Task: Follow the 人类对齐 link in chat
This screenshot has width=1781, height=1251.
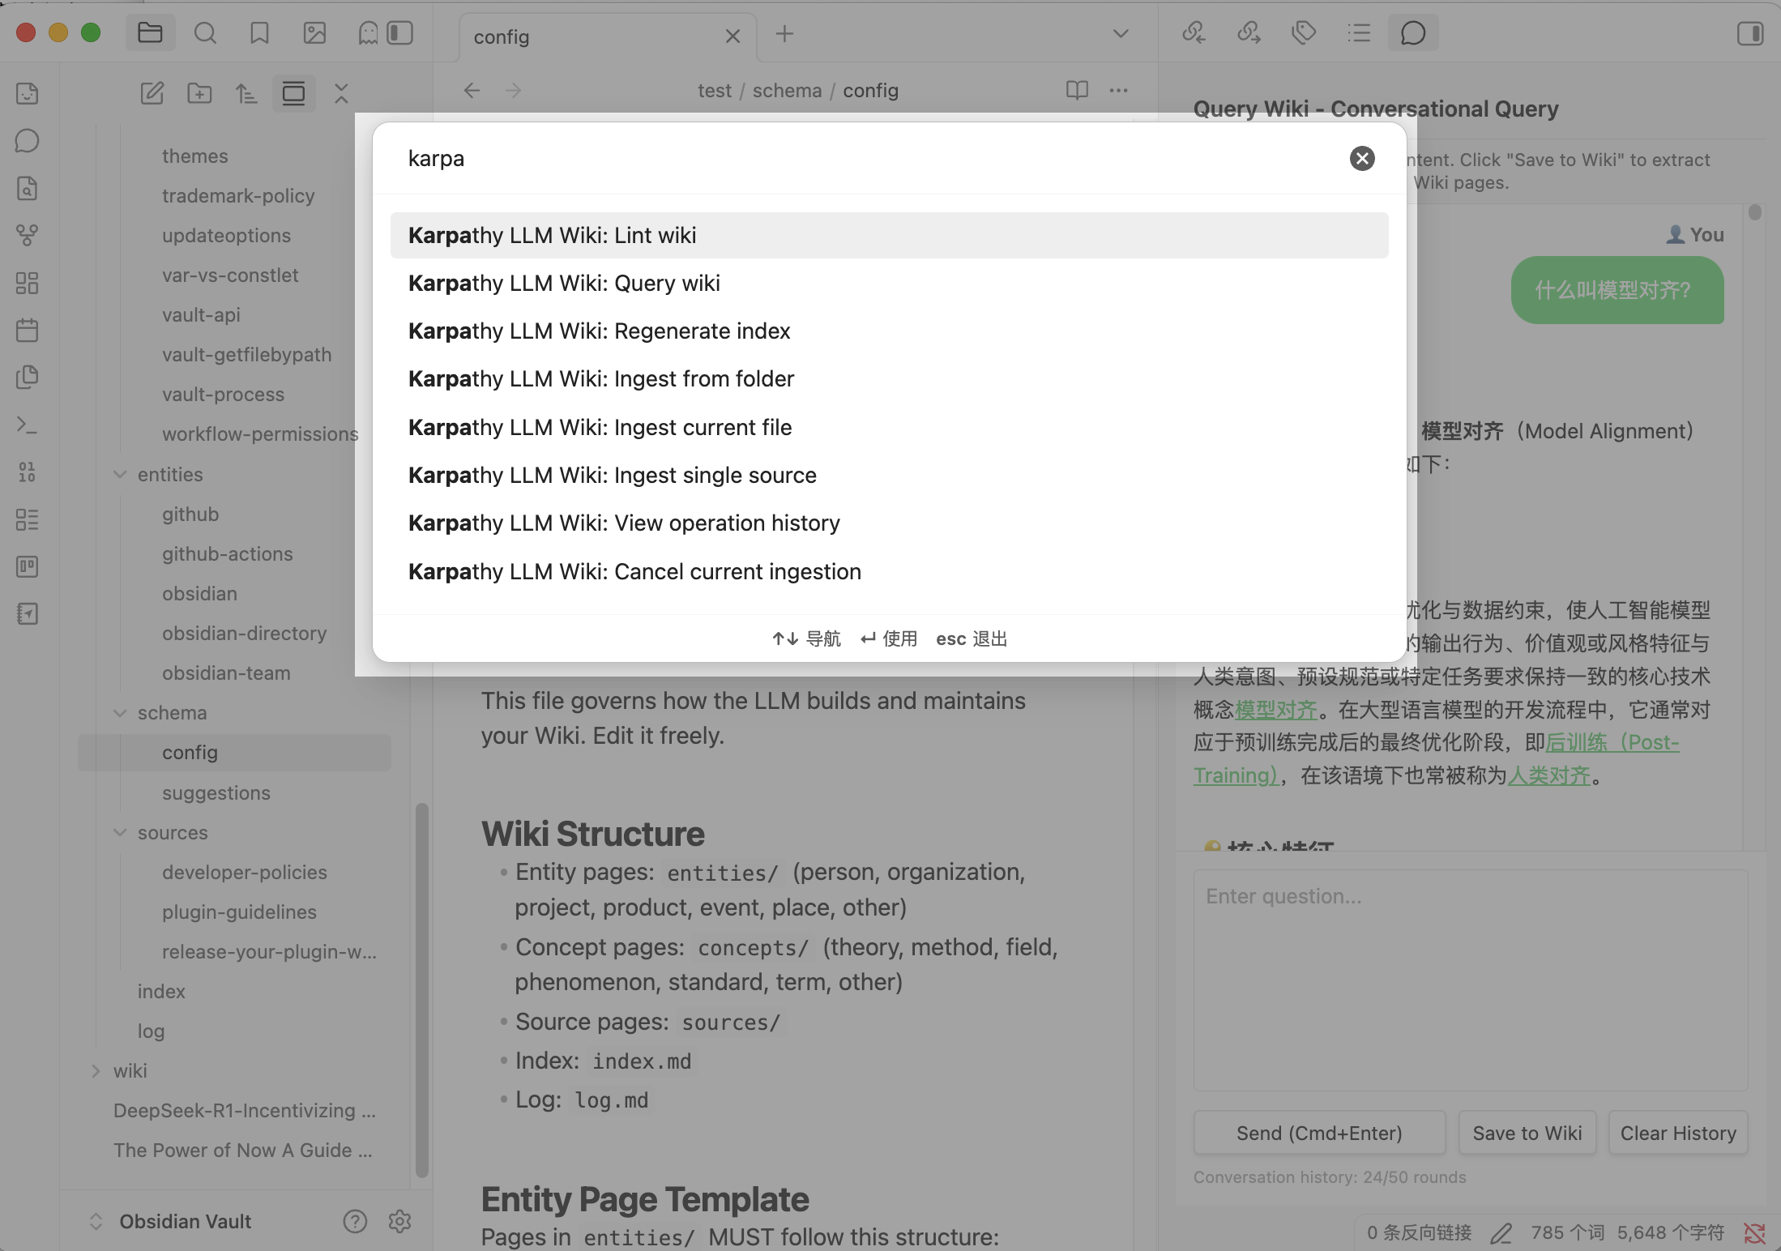Action: pos(1549,776)
